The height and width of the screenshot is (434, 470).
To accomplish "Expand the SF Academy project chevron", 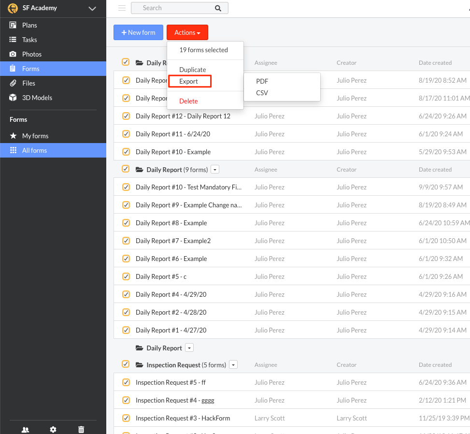I will [x=92, y=8].
